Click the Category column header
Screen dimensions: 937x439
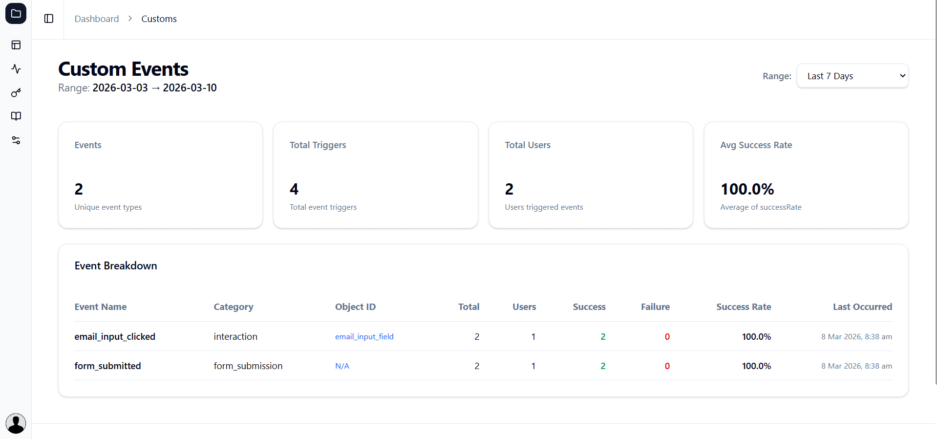(234, 307)
